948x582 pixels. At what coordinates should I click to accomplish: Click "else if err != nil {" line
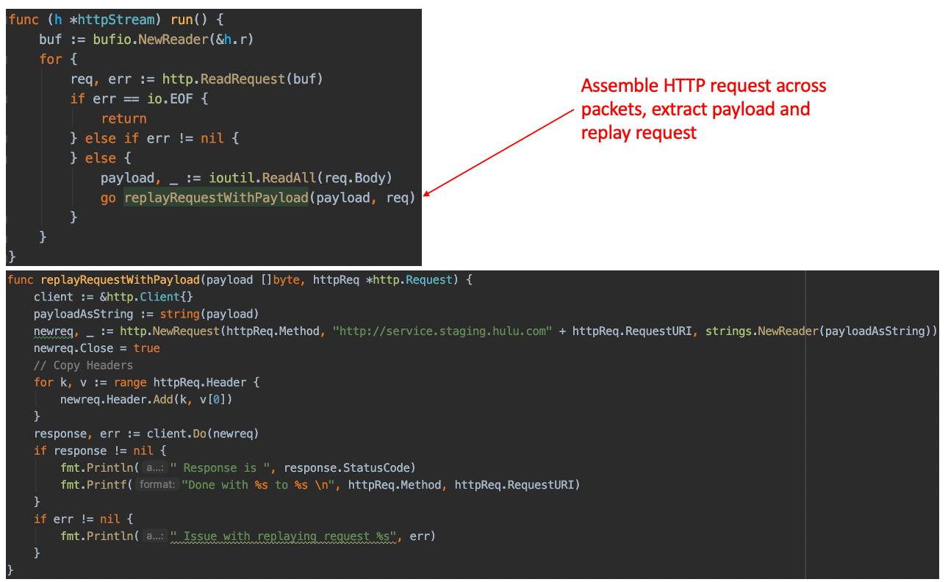click(x=162, y=138)
